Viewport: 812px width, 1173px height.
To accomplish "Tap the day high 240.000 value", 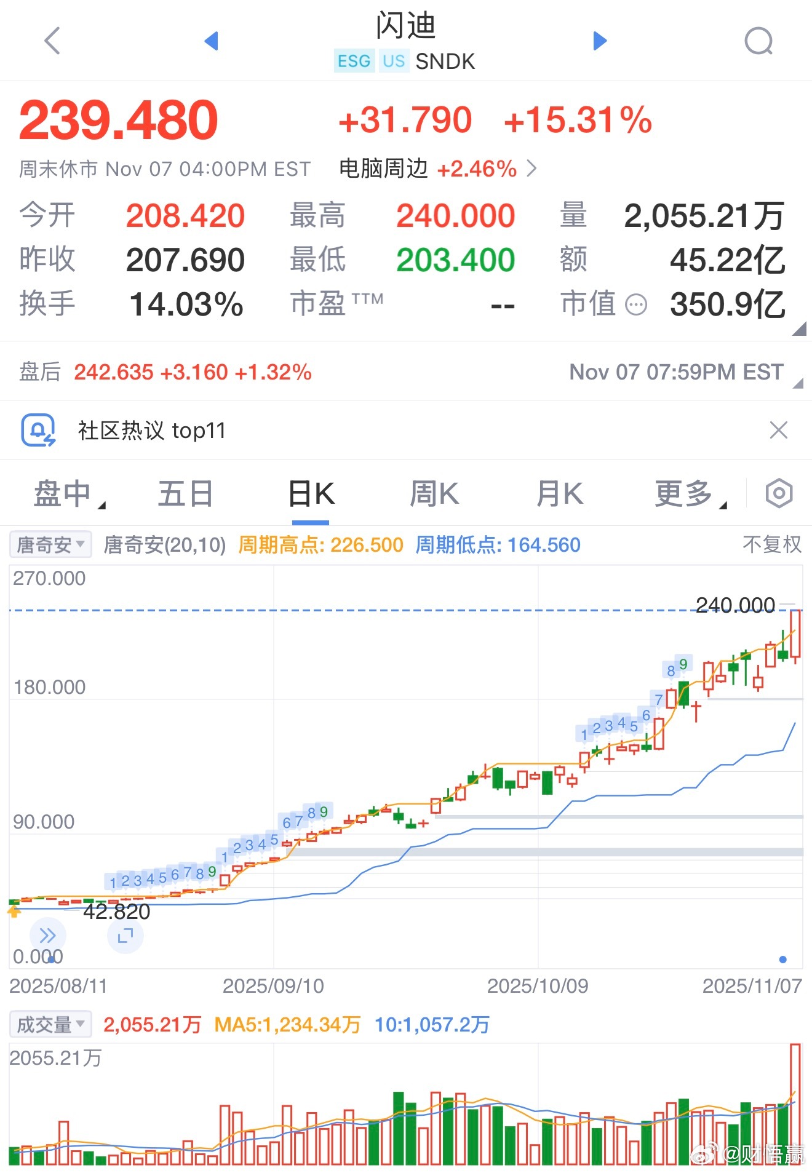I will coord(455,216).
